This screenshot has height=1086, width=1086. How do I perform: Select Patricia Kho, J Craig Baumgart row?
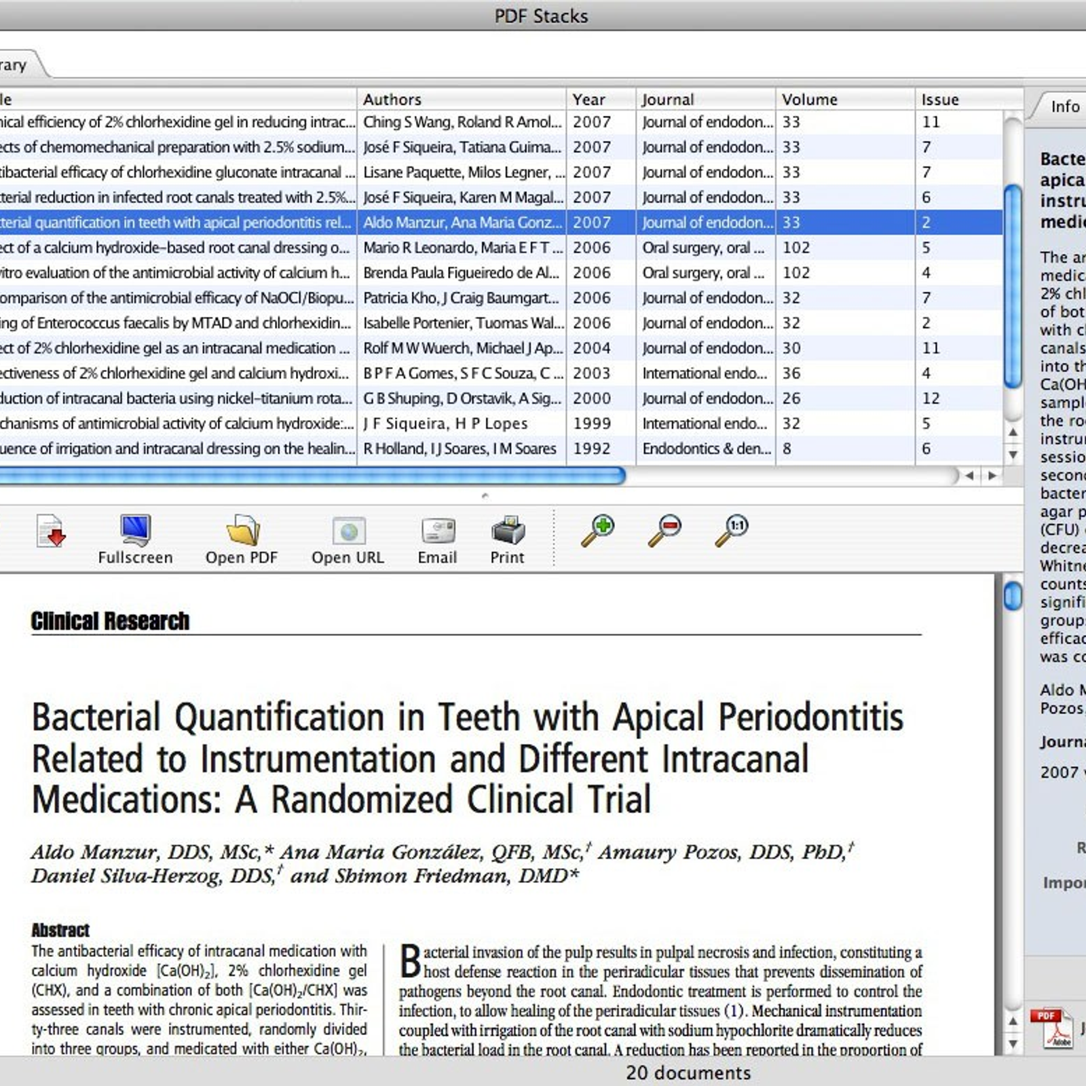pyautogui.click(x=501, y=298)
